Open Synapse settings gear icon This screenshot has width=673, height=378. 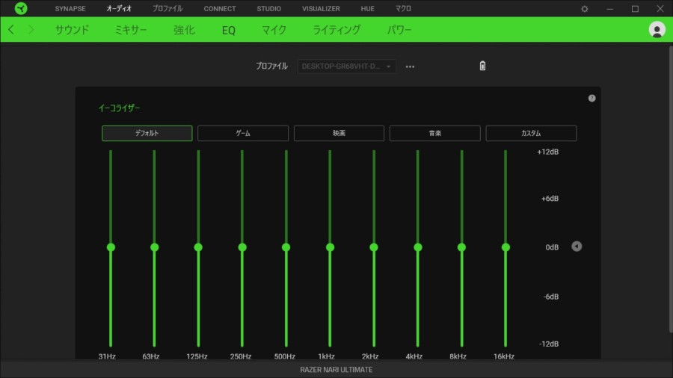[585, 9]
